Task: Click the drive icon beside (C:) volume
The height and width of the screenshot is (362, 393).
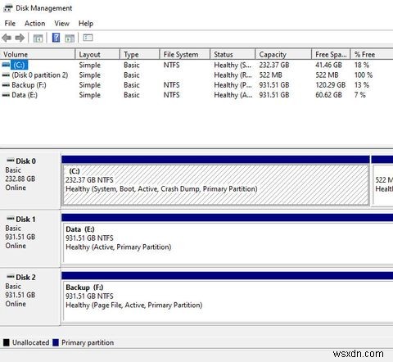Action: coord(6,65)
